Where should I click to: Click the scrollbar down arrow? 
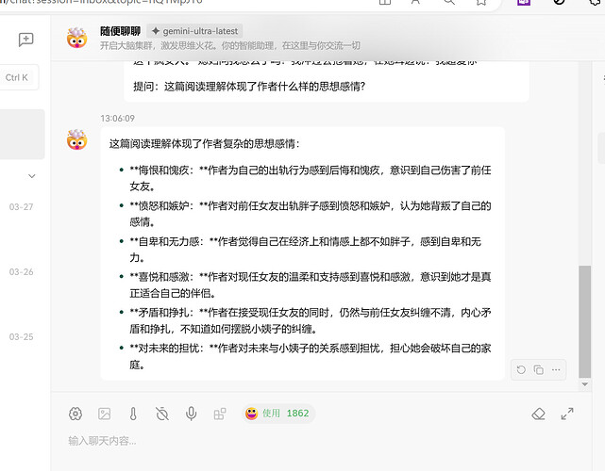click(585, 384)
